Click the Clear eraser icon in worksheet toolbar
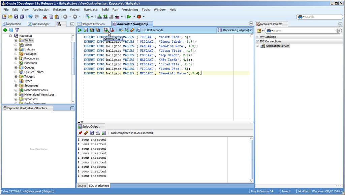345x195 pixels. coord(132,30)
